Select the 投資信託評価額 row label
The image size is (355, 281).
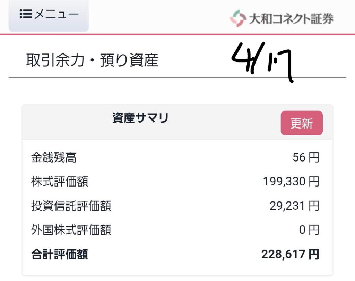pyautogui.click(x=71, y=206)
